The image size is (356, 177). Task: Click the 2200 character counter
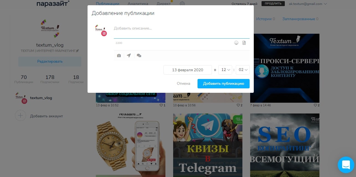point(119,43)
